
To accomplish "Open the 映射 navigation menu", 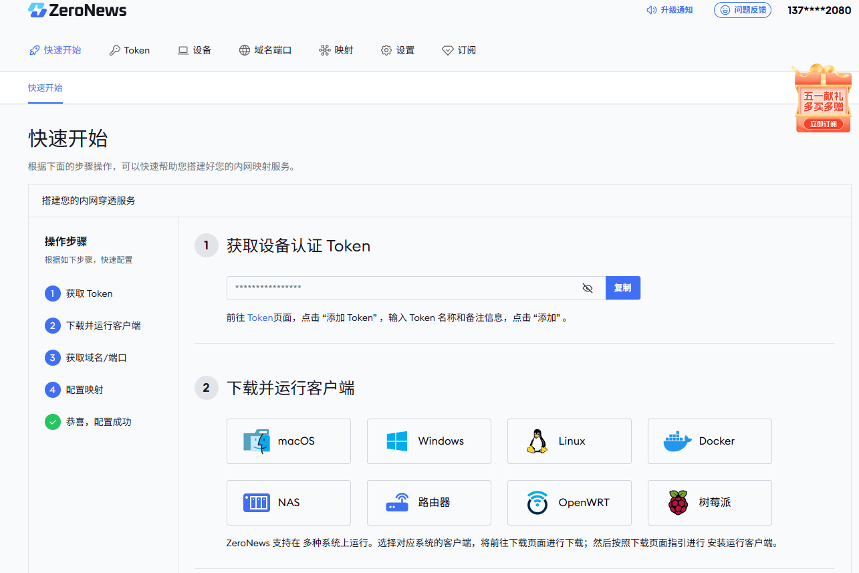I will 336,50.
